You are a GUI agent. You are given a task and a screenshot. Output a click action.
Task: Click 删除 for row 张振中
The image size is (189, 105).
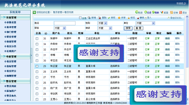tap(177, 38)
